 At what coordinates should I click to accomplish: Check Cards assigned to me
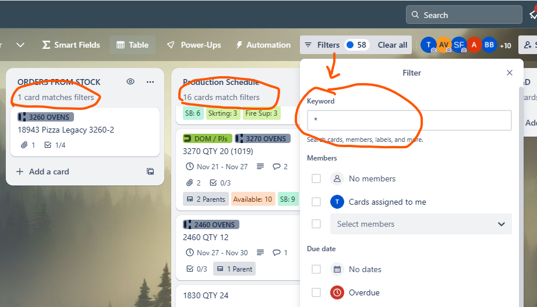pyautogui.click(x=316, y=202)
